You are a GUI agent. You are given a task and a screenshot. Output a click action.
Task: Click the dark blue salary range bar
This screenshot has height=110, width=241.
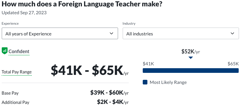pos(191,71)
